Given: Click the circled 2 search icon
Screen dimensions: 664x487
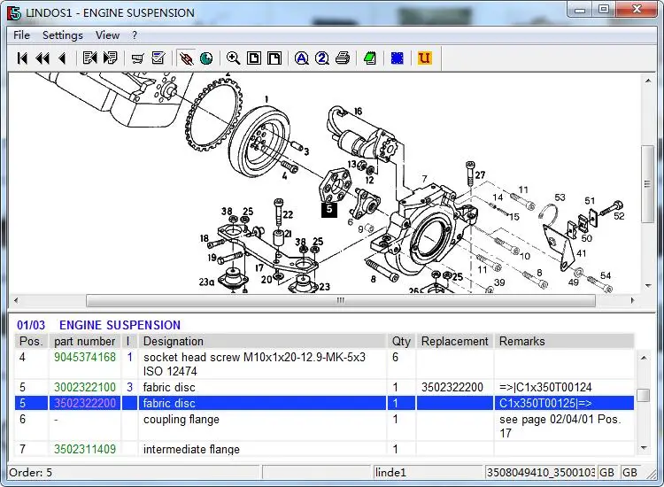Looking at the screenshot, I should (x=322, y=58).
